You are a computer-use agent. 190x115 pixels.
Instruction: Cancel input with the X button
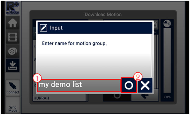click(x=145, y=85)
